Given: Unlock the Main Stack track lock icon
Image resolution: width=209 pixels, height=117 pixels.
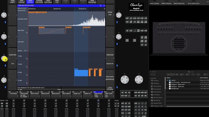Looking at the screenshot, I should tap(27, 32).
